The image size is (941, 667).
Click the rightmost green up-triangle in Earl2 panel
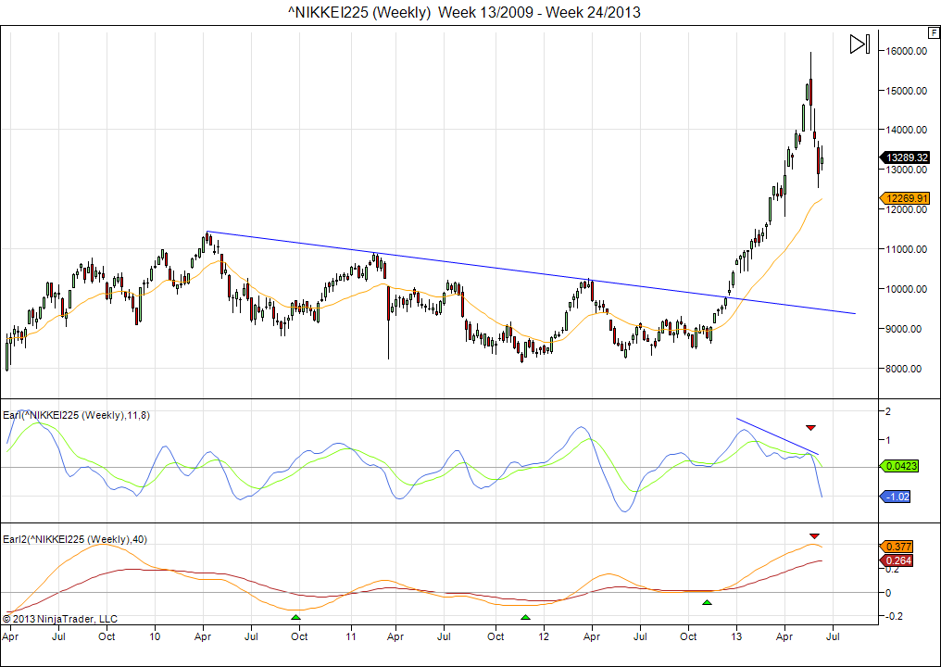(x=707, y=603)
